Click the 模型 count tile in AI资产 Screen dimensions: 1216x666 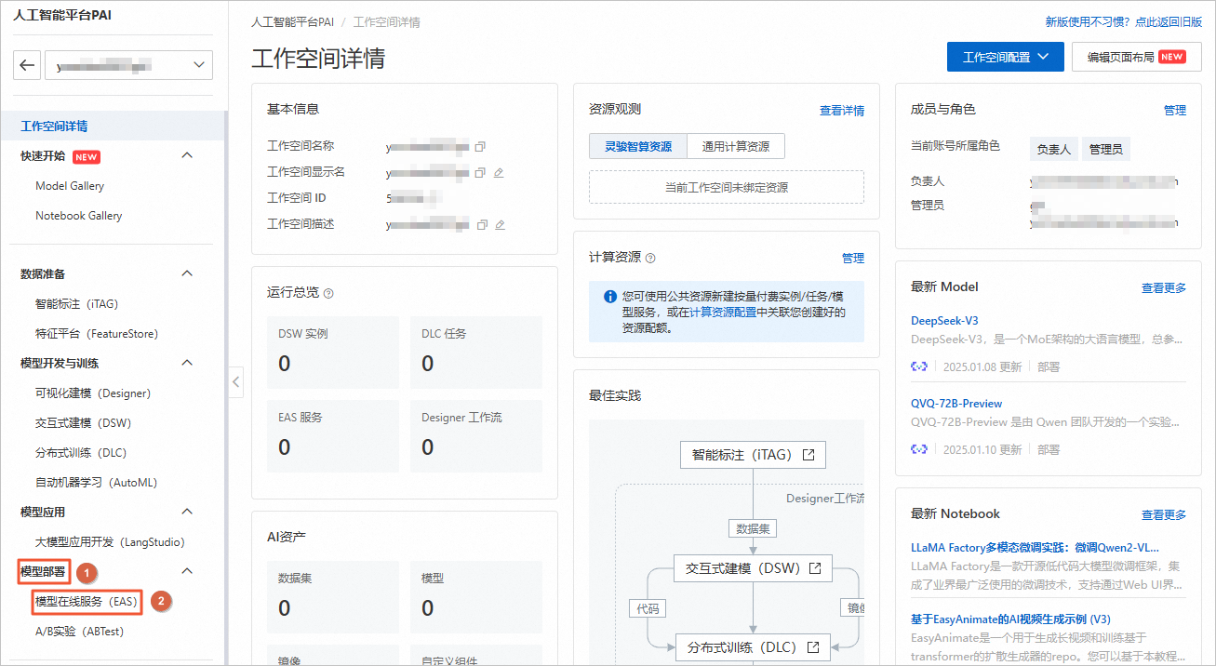(476, 597)
